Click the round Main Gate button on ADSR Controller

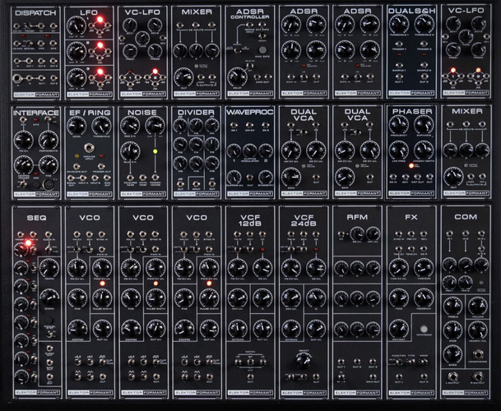click(262, 50)
